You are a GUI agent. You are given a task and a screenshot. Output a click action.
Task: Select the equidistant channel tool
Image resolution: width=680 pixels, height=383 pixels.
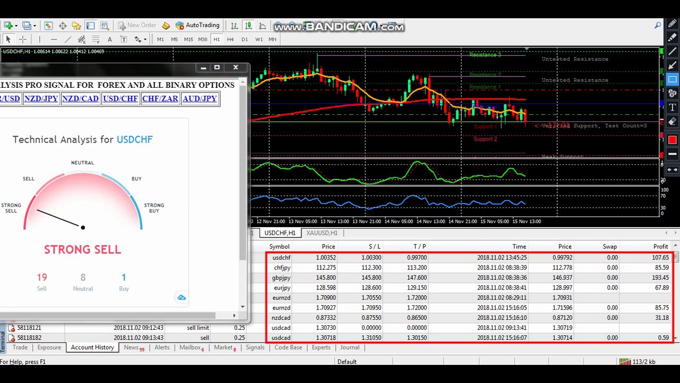[x=82, y=39]
